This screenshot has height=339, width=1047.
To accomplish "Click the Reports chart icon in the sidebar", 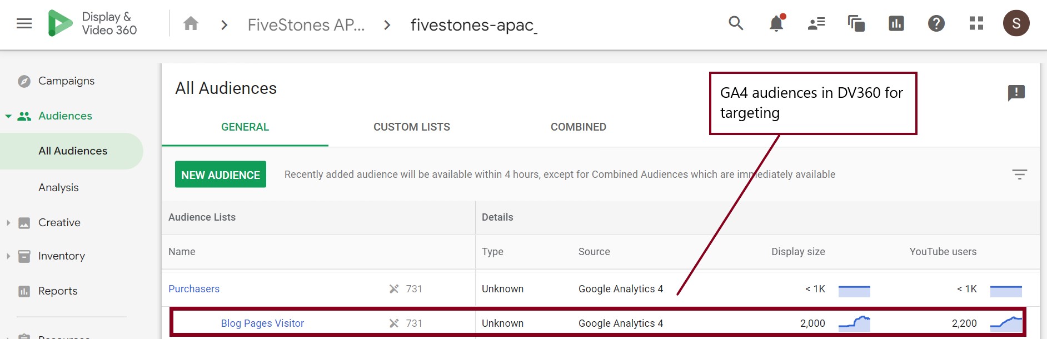I will 24,291.
